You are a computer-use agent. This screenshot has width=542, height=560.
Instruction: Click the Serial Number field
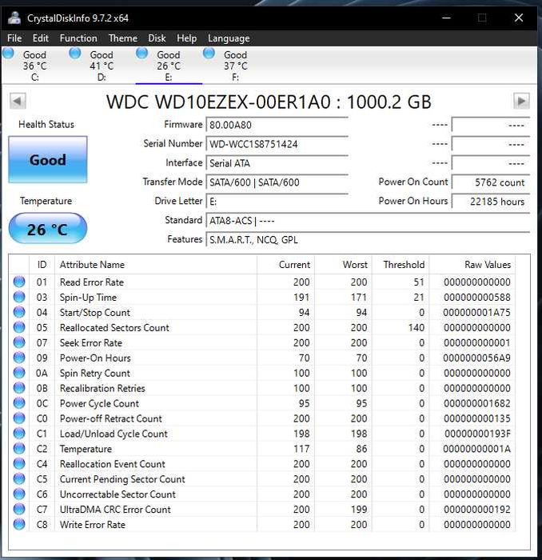277,144
